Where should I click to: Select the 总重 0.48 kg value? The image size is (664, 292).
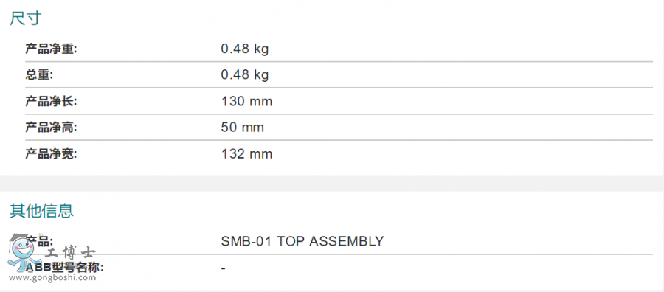tap(245, 75)
